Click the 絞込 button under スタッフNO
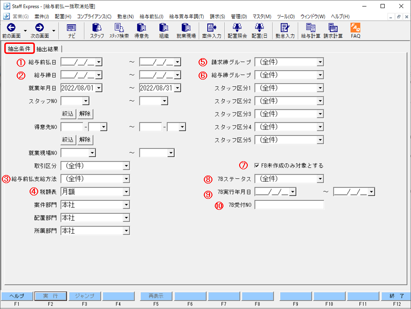411x309 pixels. (68, 113)
